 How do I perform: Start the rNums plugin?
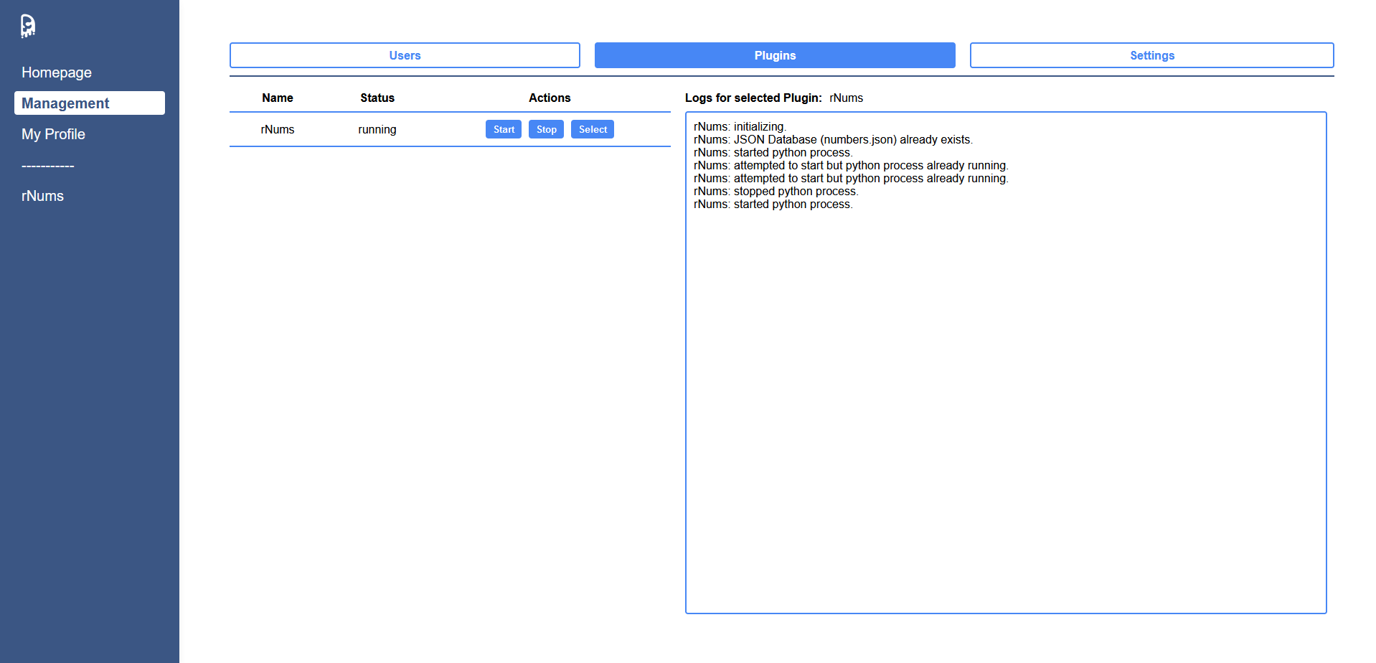point(504,129)
